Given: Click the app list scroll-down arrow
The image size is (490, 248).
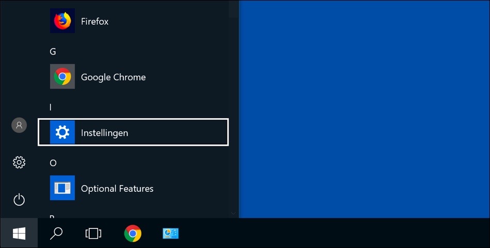Looking at the screenshot, I should click(x=233, y=213).
